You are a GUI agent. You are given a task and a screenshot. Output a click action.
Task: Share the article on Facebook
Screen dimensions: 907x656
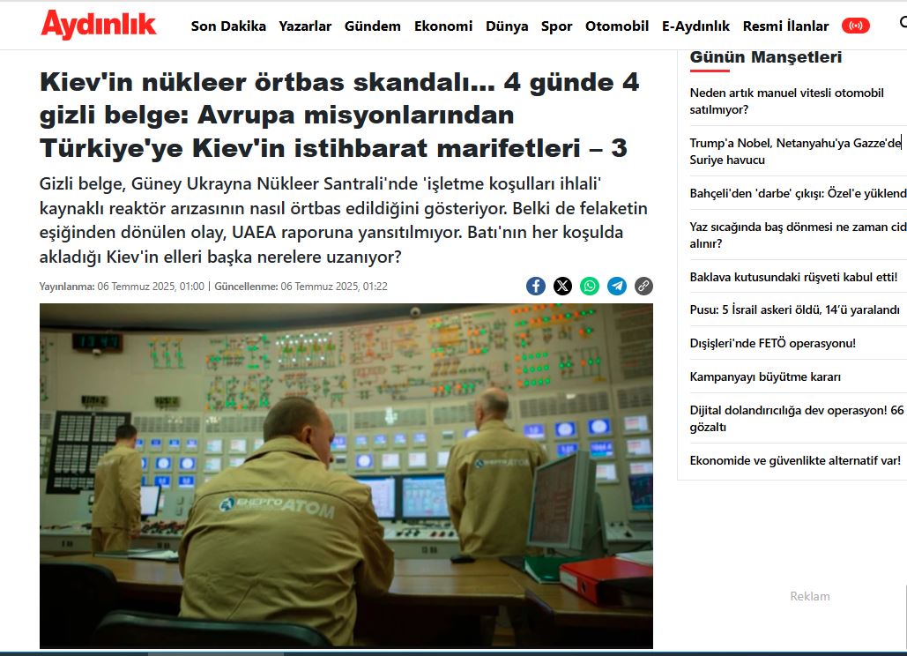[536, 286]
